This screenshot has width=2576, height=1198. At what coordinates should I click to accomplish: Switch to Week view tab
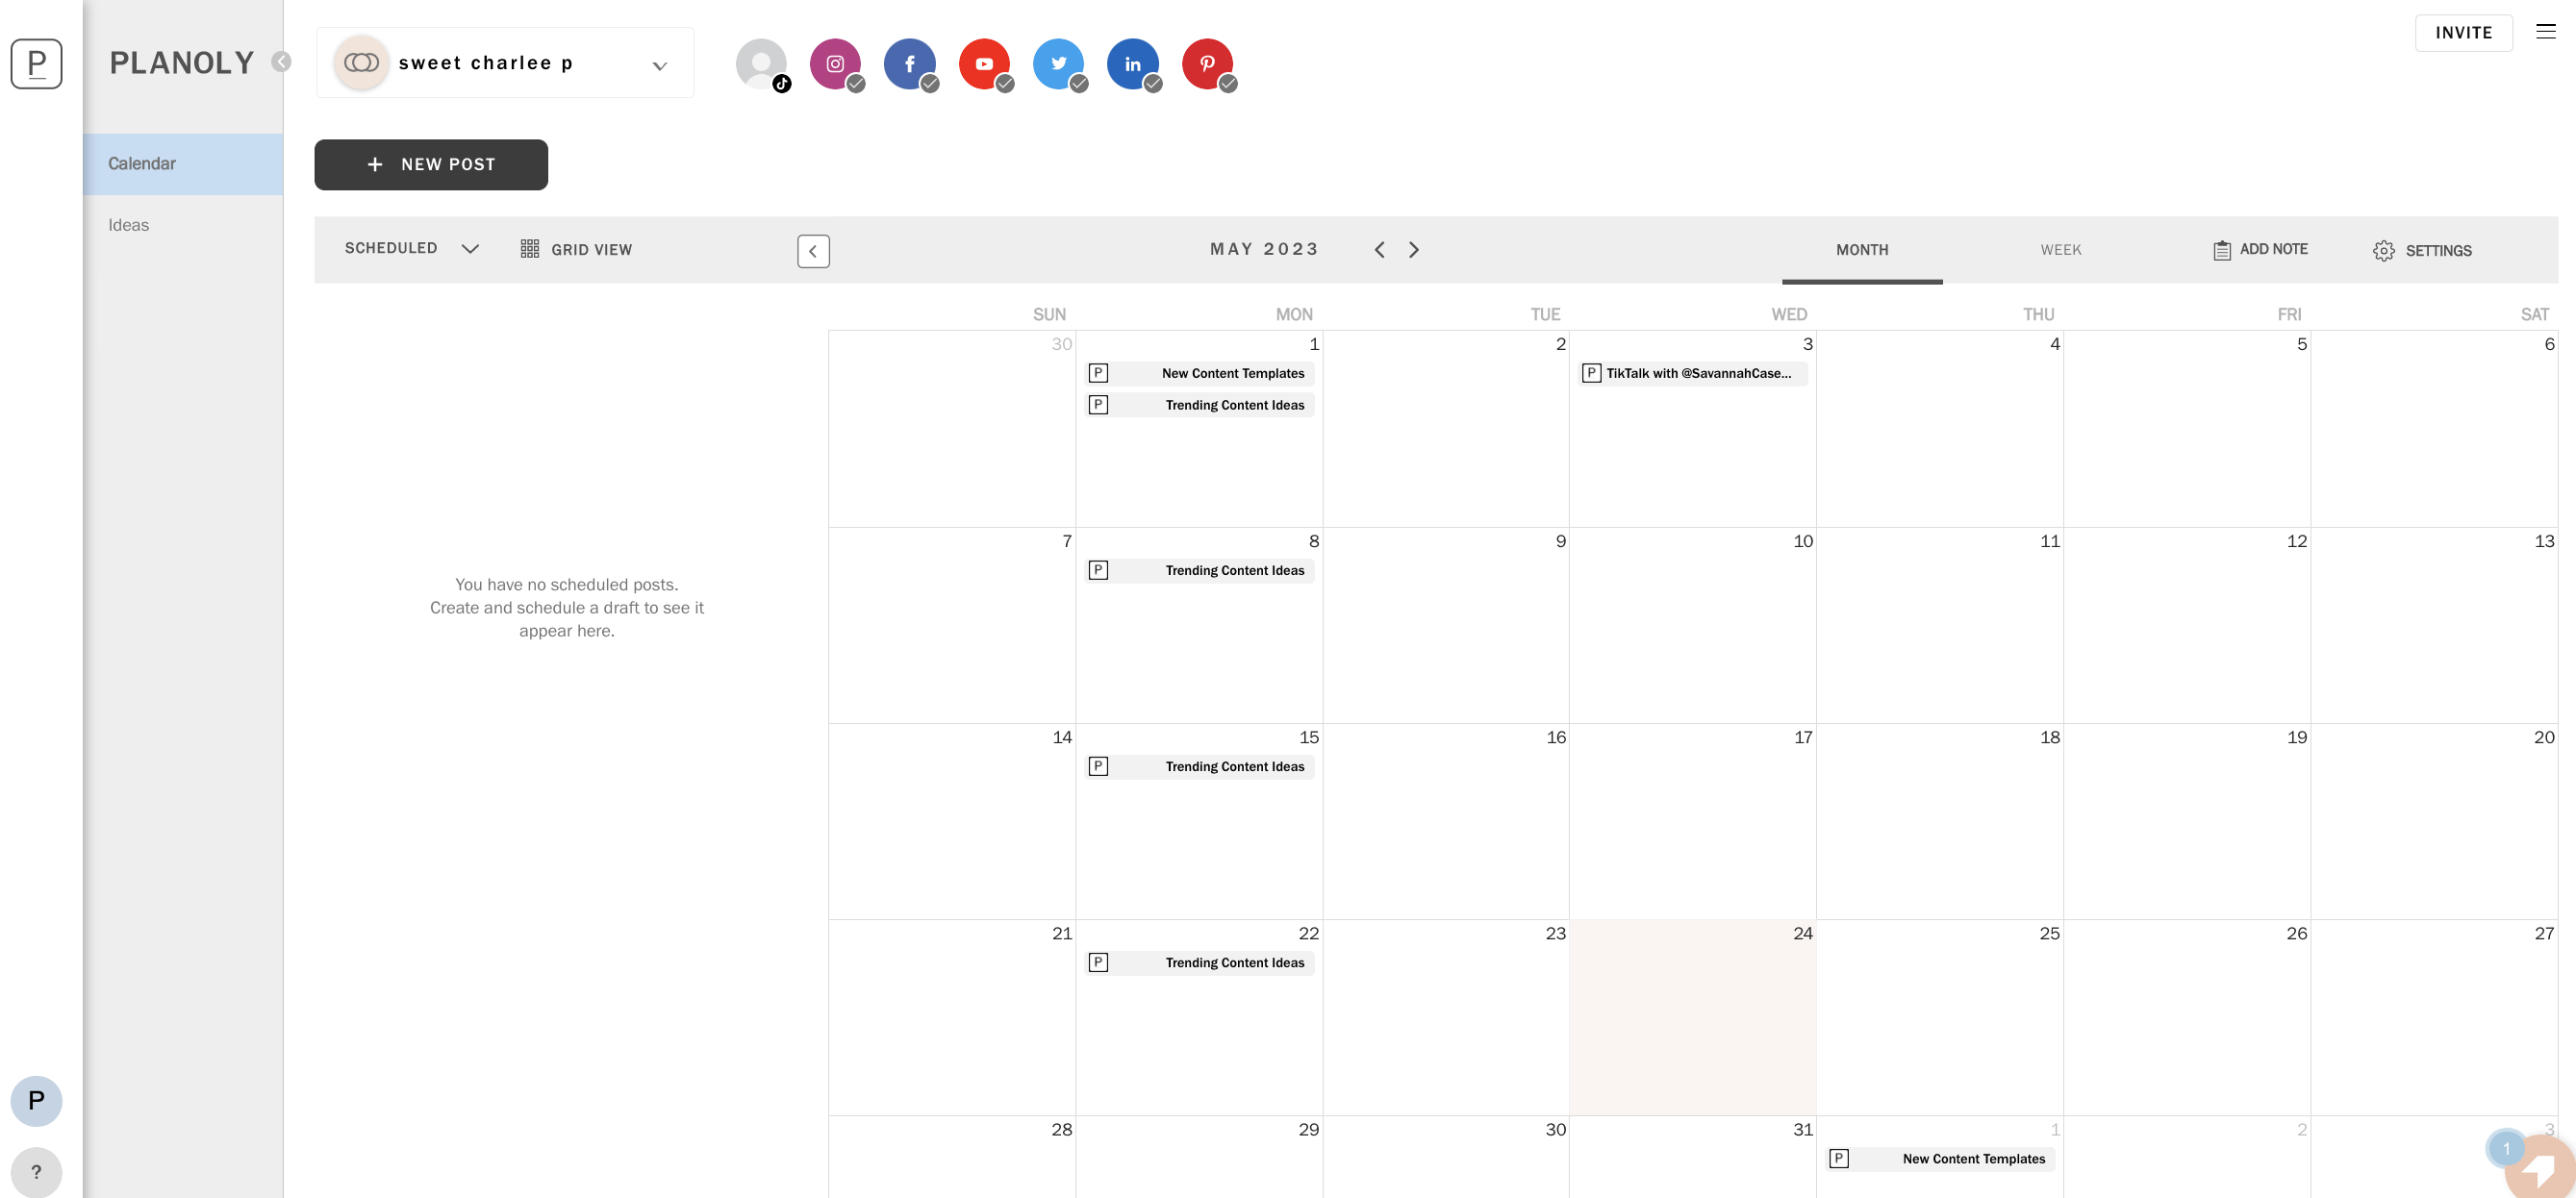coord(2060,249)
